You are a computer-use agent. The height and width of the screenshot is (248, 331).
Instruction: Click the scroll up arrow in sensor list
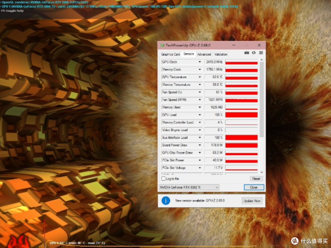(261, 60)
